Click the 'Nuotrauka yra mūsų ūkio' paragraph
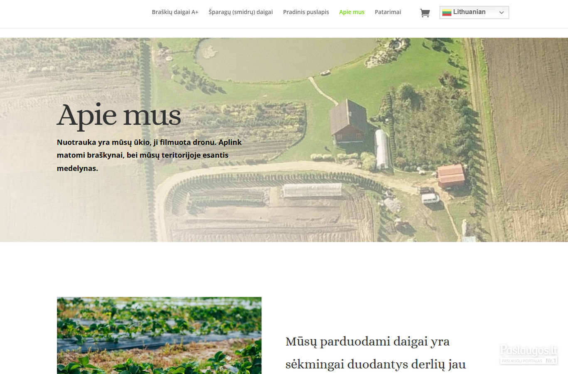 coord(149,155)
